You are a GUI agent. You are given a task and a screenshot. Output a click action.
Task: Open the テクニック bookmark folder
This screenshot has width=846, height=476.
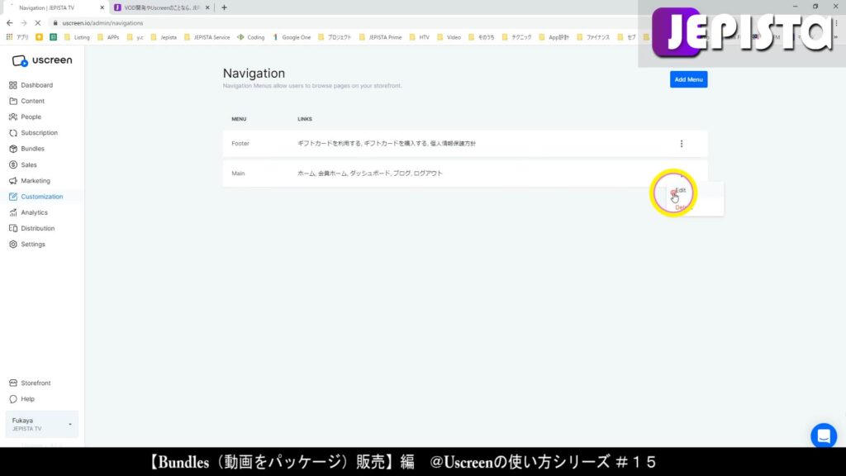click(517, 37)
